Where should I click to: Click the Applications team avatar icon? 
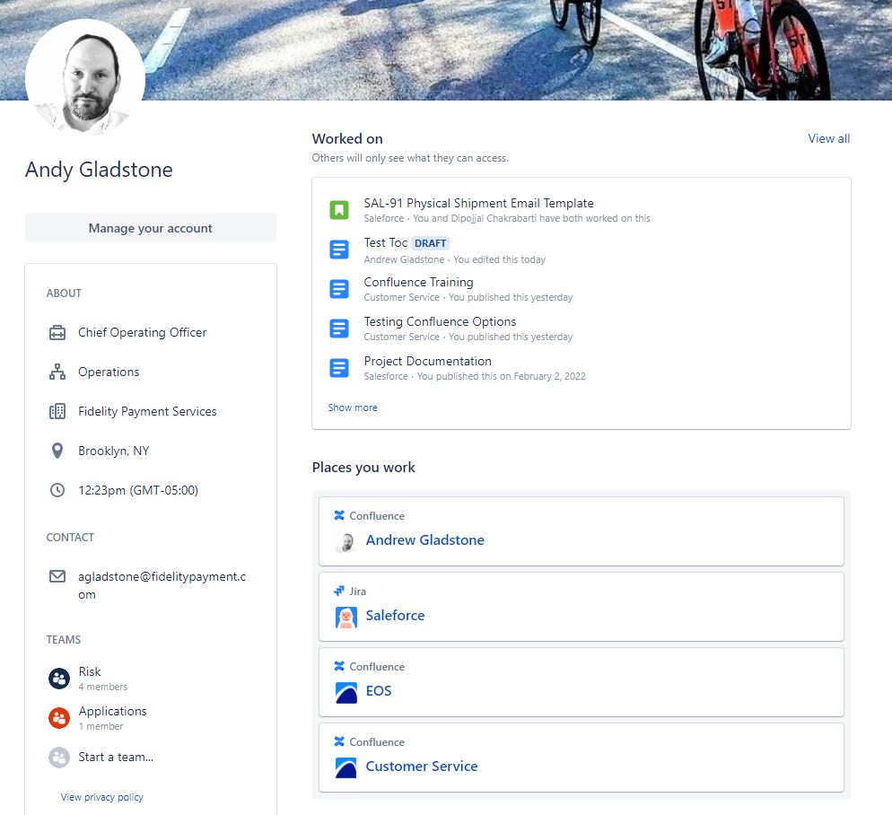pos(58,718)
